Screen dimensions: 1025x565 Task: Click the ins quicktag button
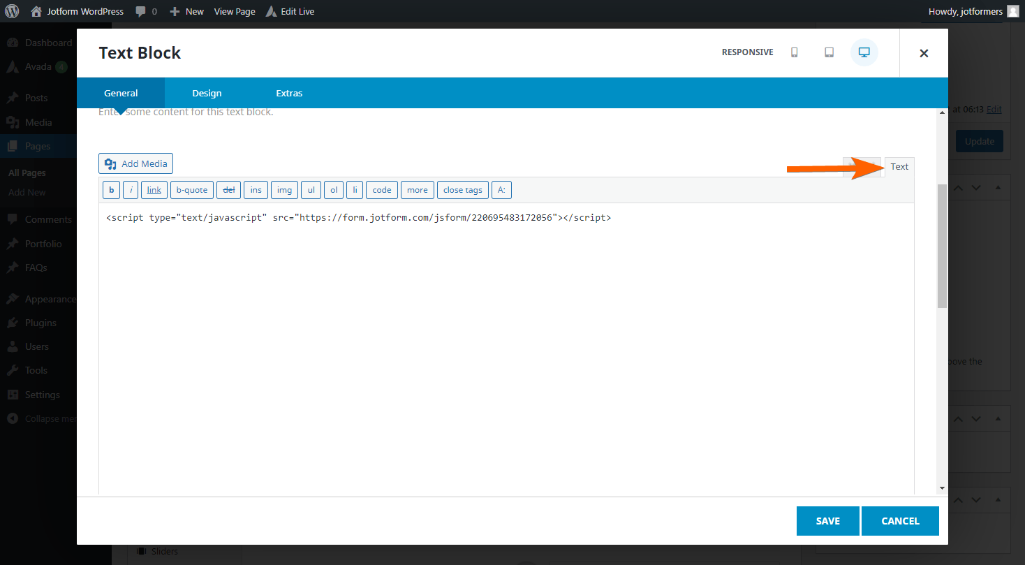(x=256, y=190)
